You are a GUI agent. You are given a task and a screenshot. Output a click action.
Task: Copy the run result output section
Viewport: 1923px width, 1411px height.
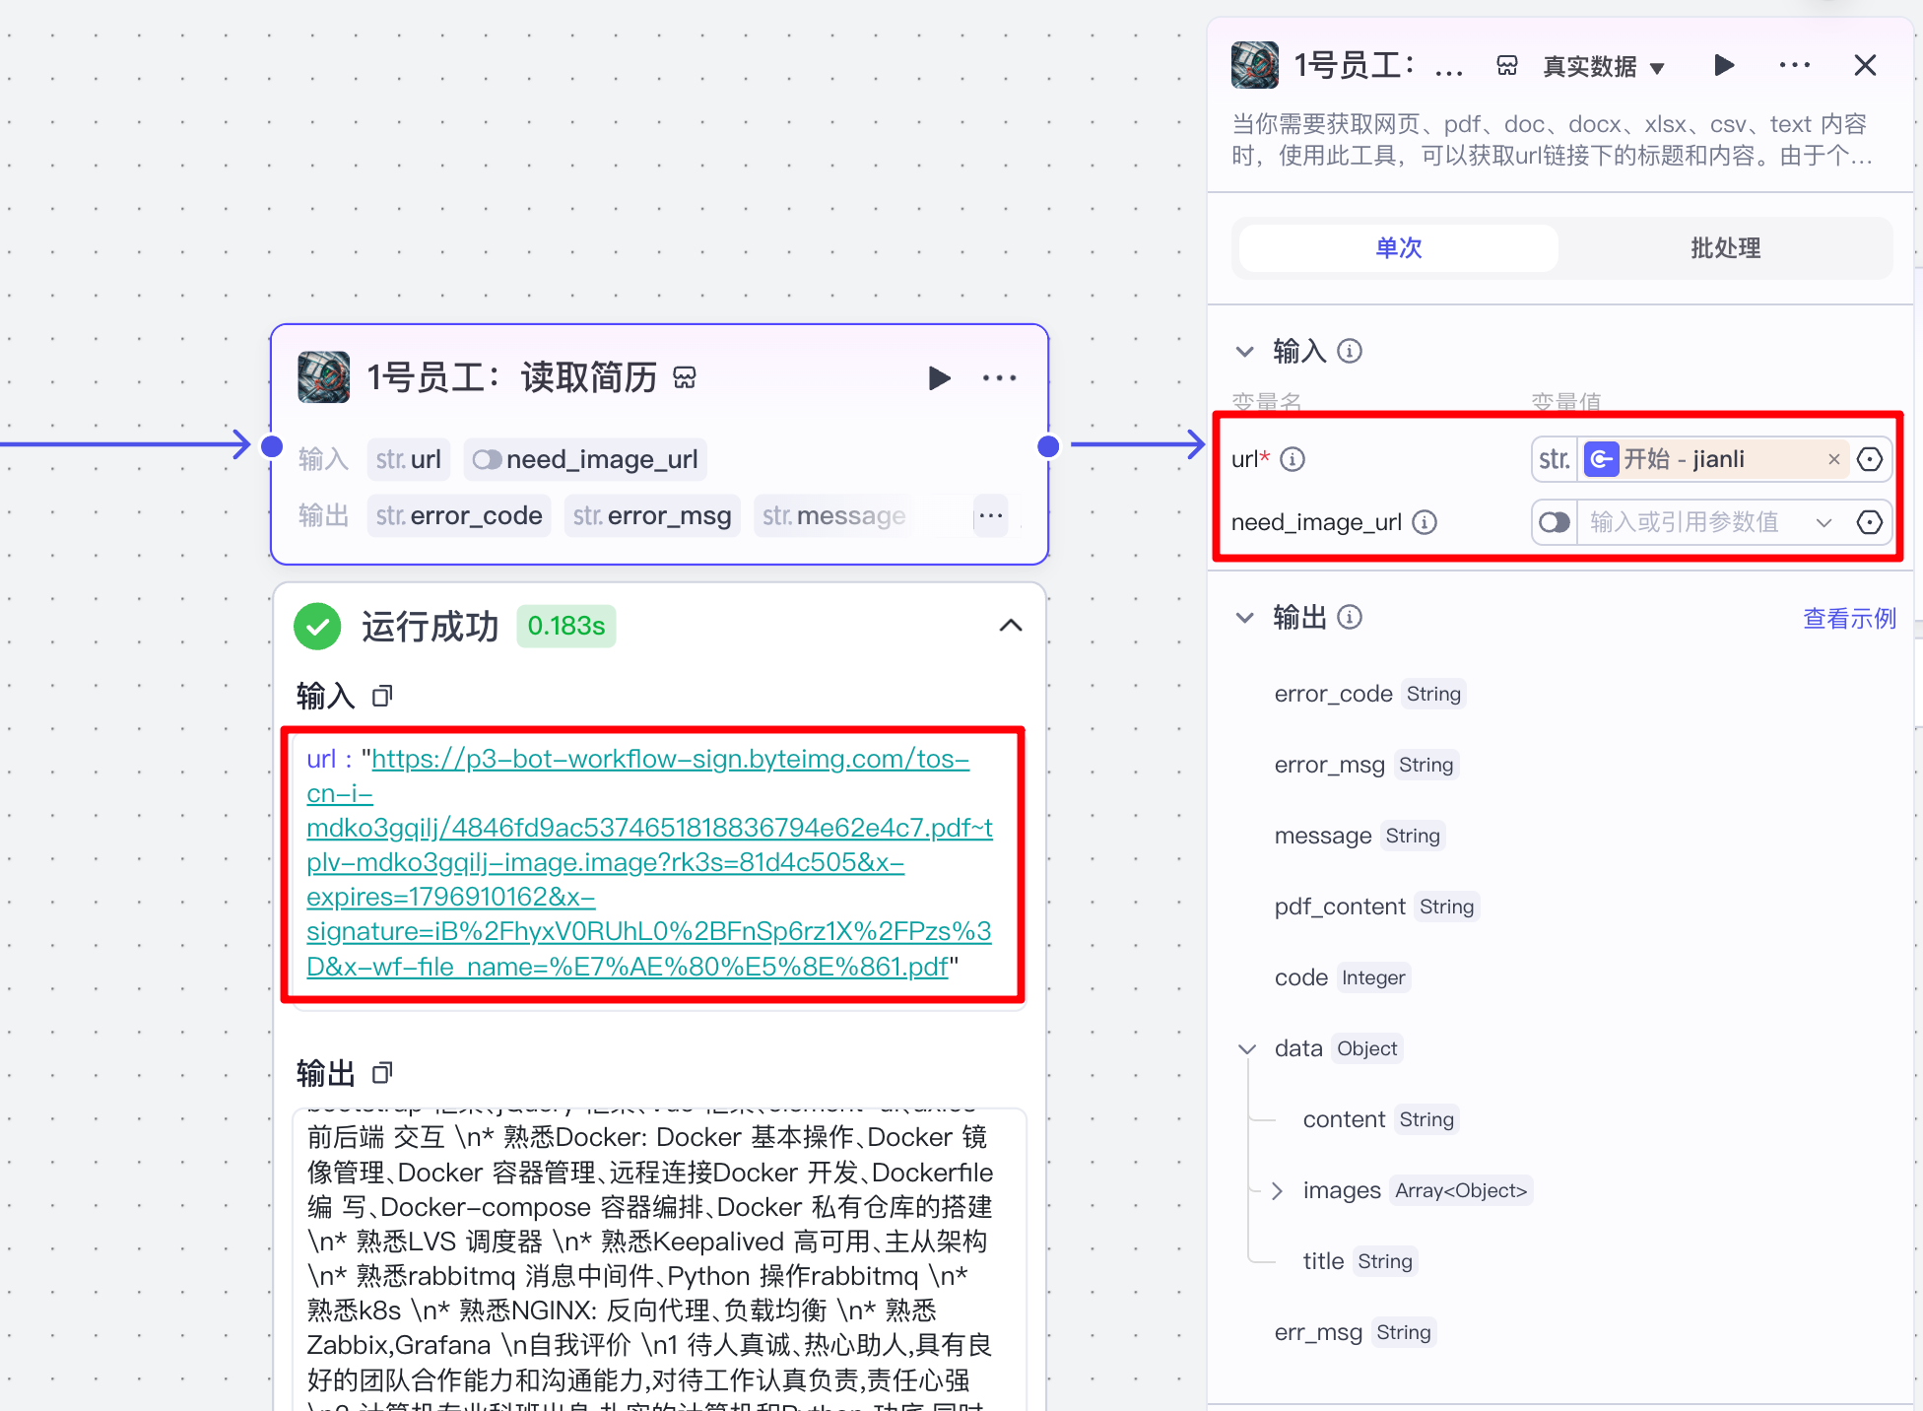pos(382,1073)
